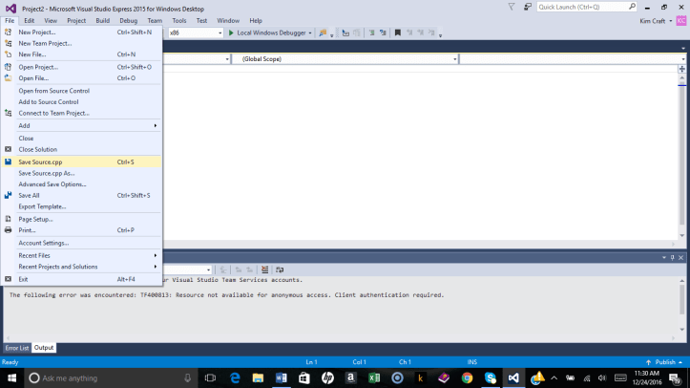Click the KC account avatar icon
Viewport: 690px width, 388px height.
[681, 21]
